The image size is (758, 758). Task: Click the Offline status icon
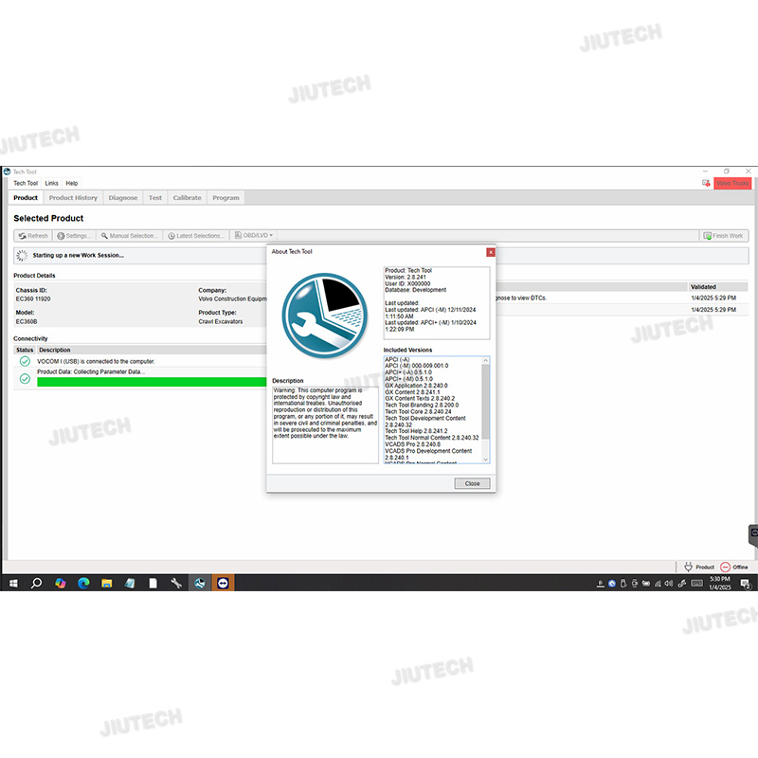(726, 567)
